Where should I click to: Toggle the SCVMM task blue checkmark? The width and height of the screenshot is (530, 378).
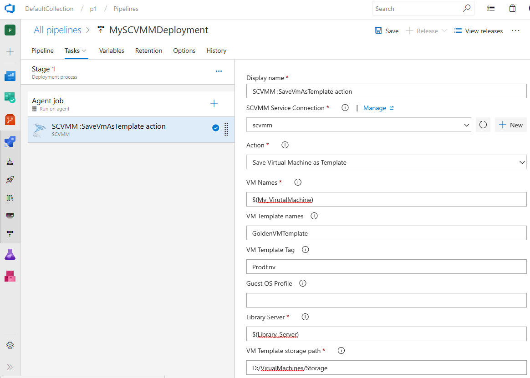pos(216,128)
